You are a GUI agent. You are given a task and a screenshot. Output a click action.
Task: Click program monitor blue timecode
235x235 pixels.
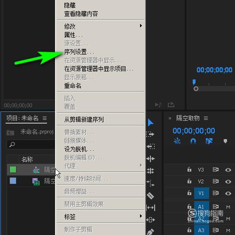point(214,70)
